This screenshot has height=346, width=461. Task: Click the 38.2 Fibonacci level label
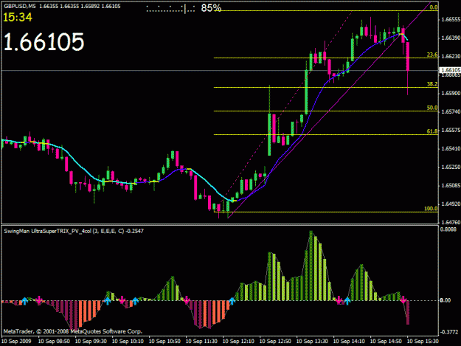[432, 84]
